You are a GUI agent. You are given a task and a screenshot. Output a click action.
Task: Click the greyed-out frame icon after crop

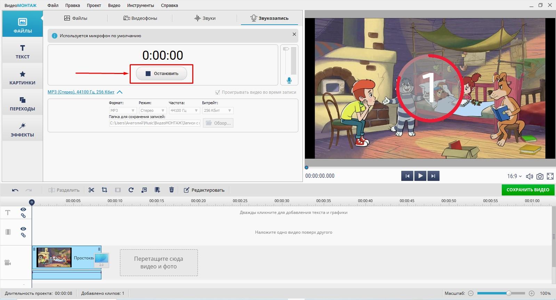point(118,190)
